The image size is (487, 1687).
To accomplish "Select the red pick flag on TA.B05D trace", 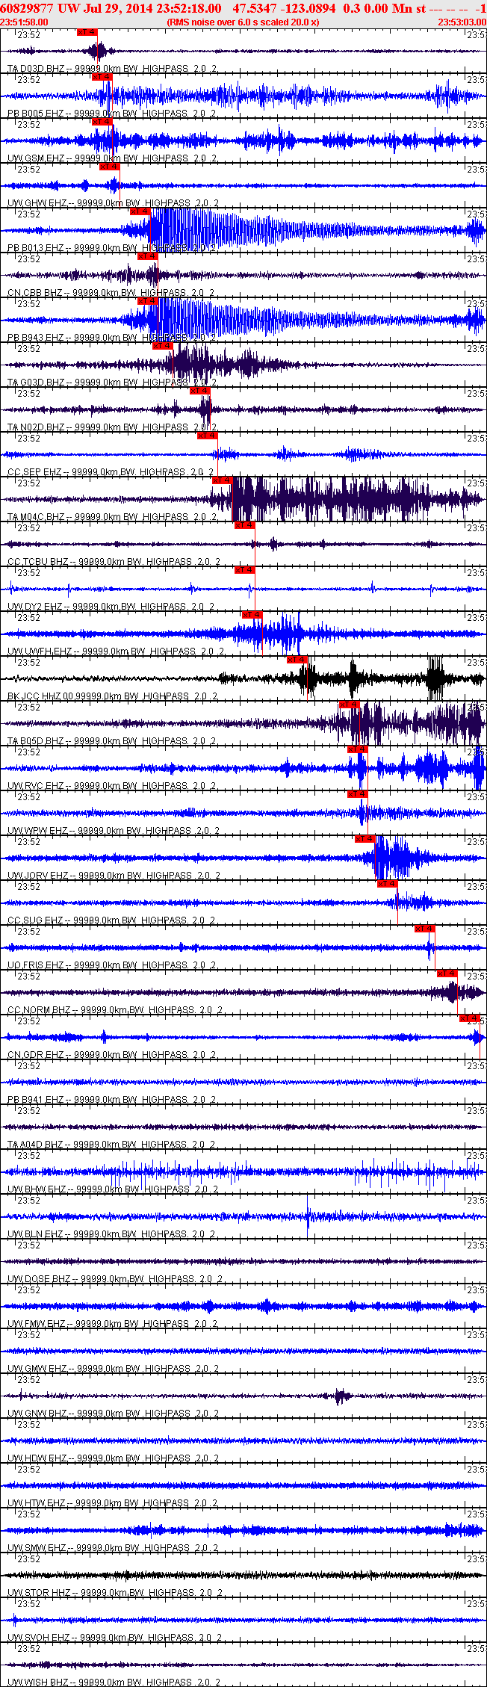I will [349, 705].
